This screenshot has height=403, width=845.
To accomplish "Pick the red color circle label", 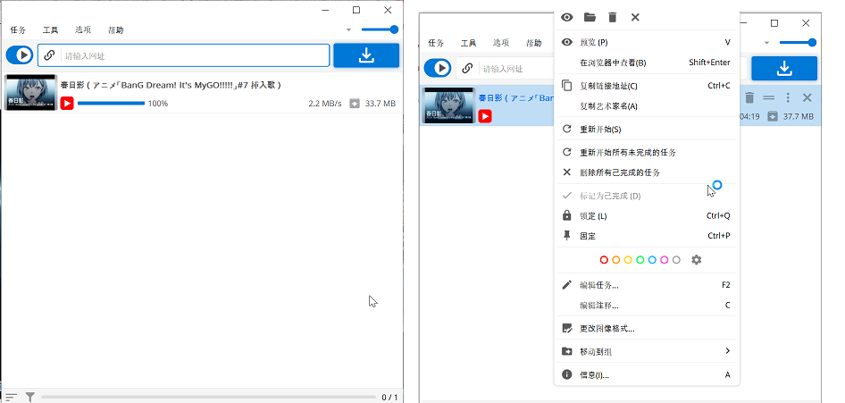I will [x=604, y=260].
